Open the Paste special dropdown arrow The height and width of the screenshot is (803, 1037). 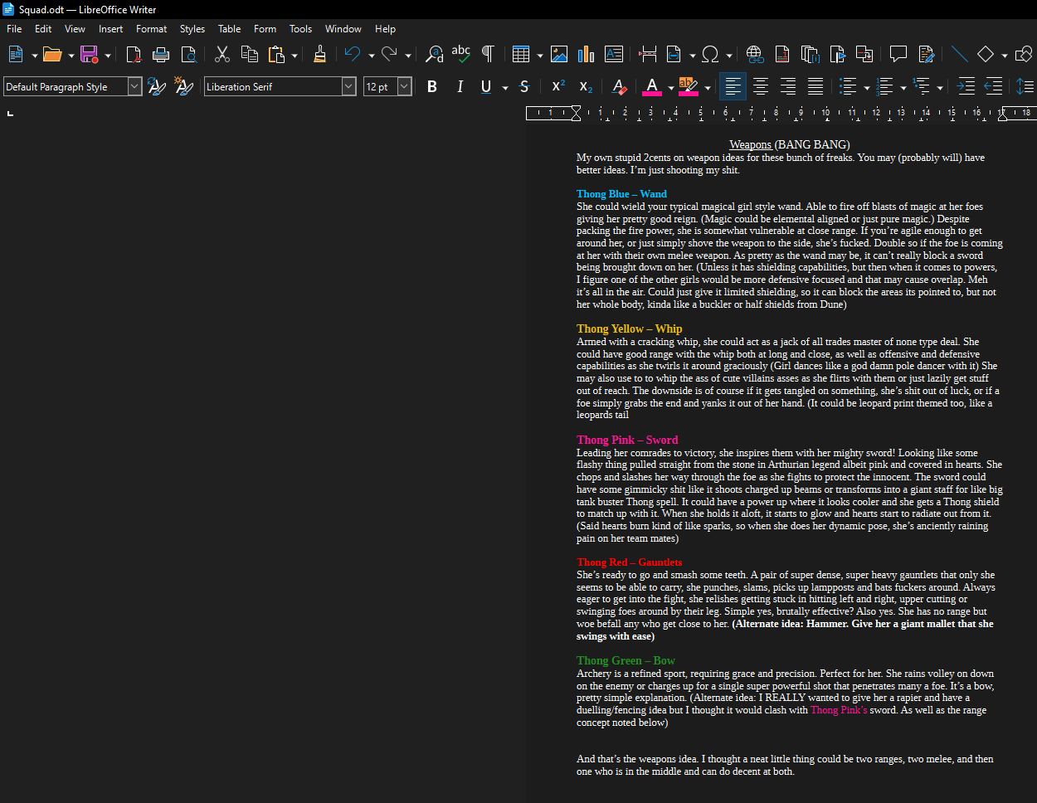[x=295, y=55]
